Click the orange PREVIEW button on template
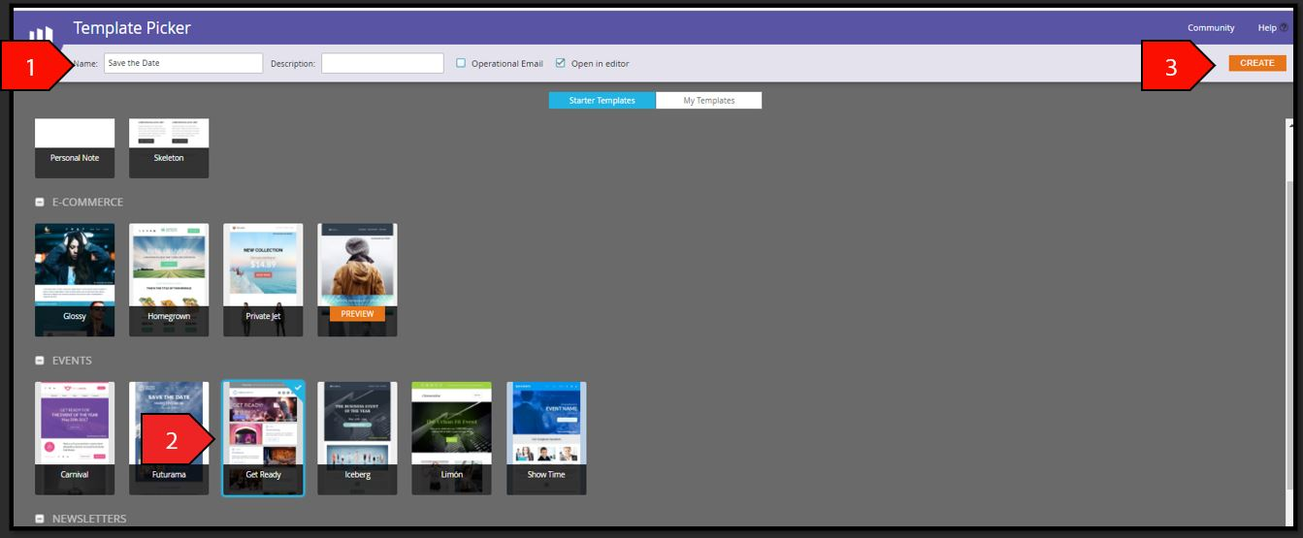1303x538 pixels. pos(357,314)
